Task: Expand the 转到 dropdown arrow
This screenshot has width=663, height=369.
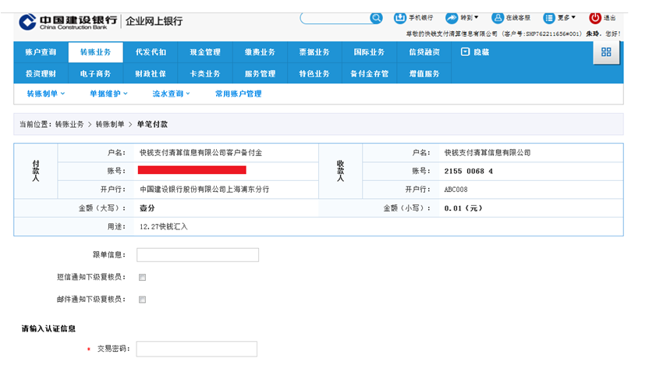Action: (x=476, y=17)
